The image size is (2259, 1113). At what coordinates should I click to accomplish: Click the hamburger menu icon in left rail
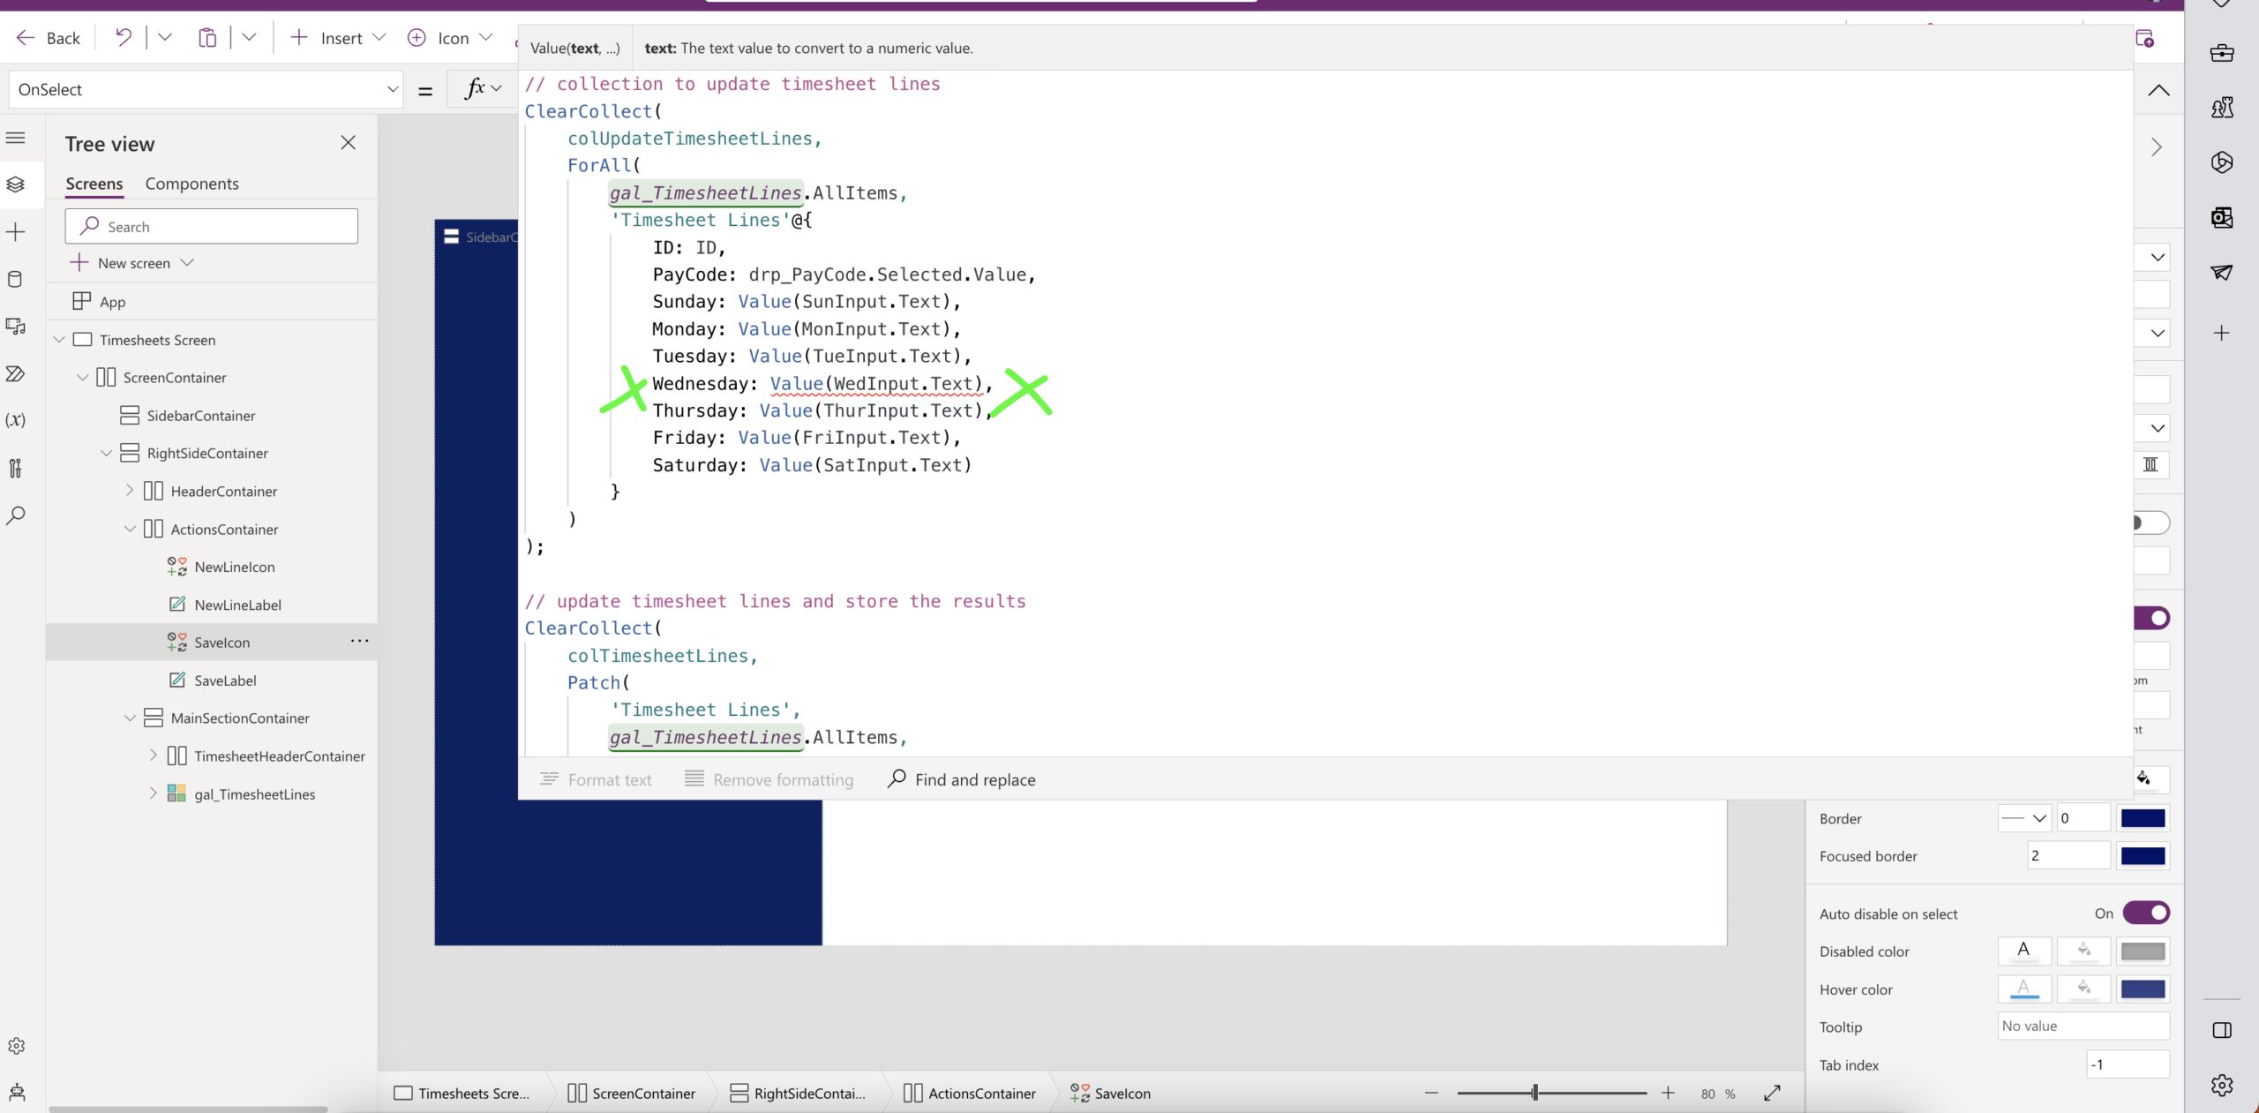pyautogui.click(x=15, y=138)
